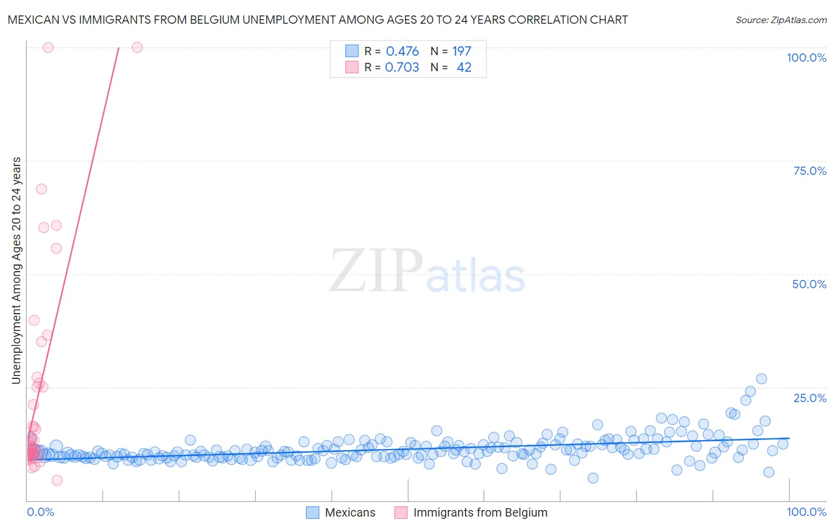Select the Mexicans legend label
This screenshot has width=834, height=529.
pos(350,512)
